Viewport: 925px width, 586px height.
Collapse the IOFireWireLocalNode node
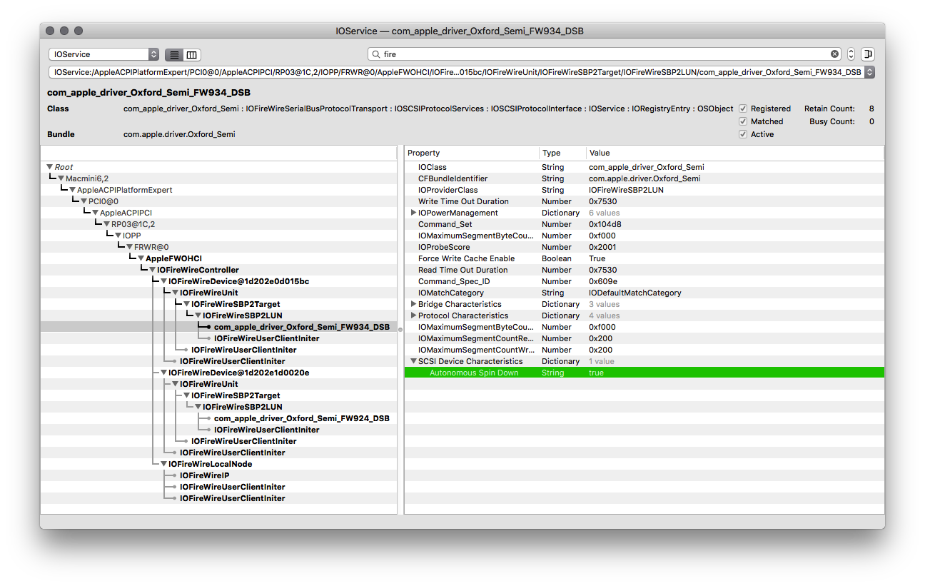coord(164,464)
